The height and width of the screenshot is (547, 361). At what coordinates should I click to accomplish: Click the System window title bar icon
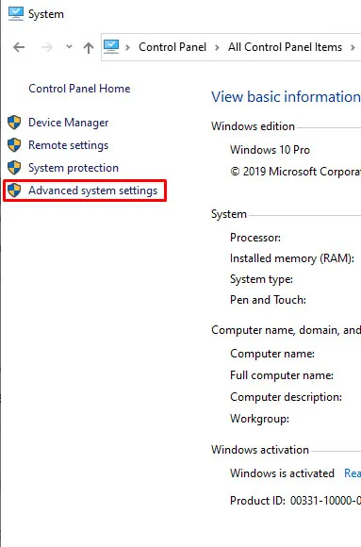16,13
